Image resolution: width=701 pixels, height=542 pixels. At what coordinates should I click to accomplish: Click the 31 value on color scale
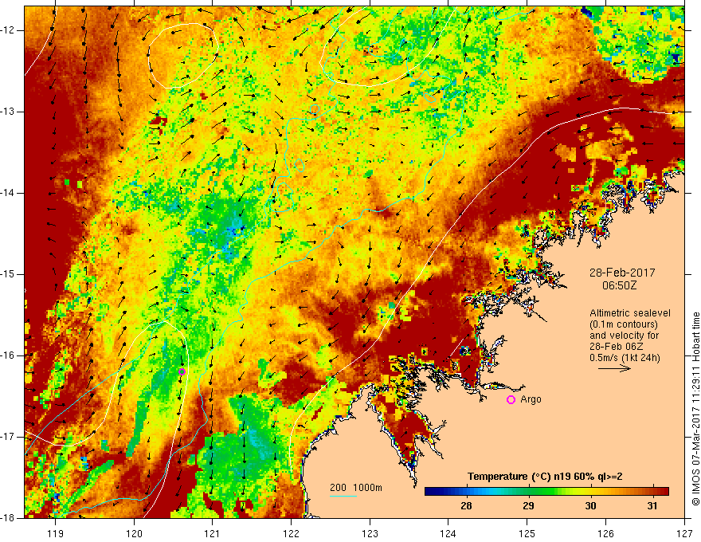coord(652,506)
